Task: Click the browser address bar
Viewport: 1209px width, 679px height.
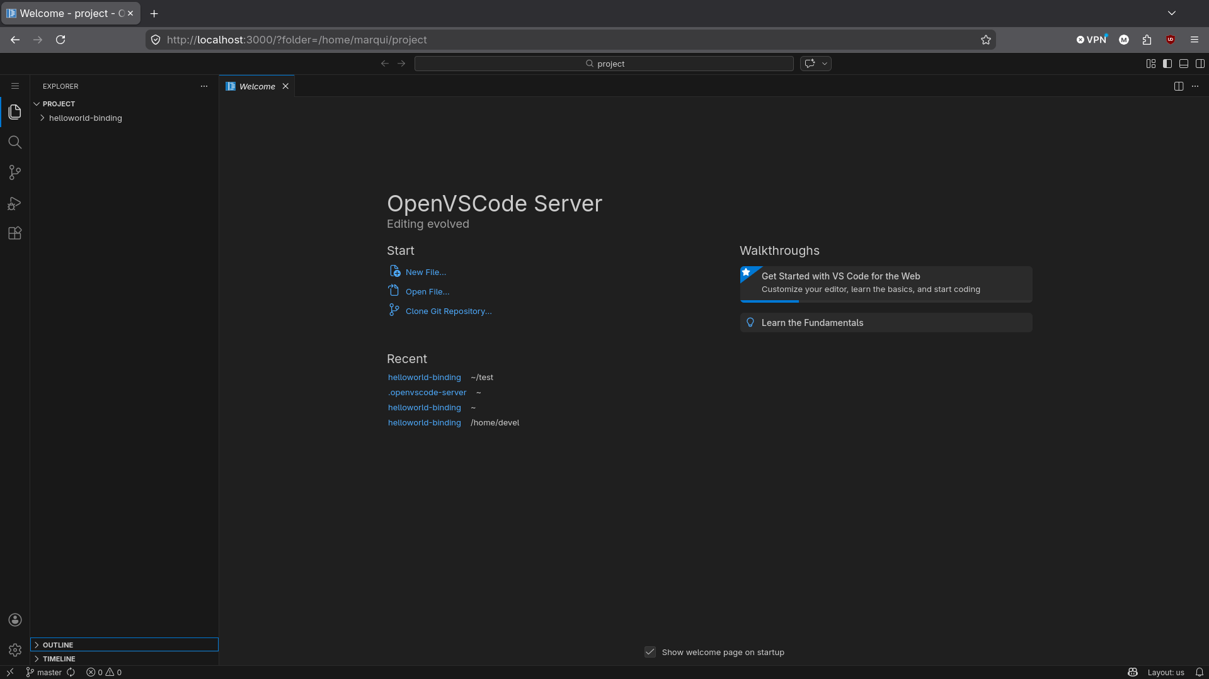Action: pyautogui.click(x=571, y=40)
